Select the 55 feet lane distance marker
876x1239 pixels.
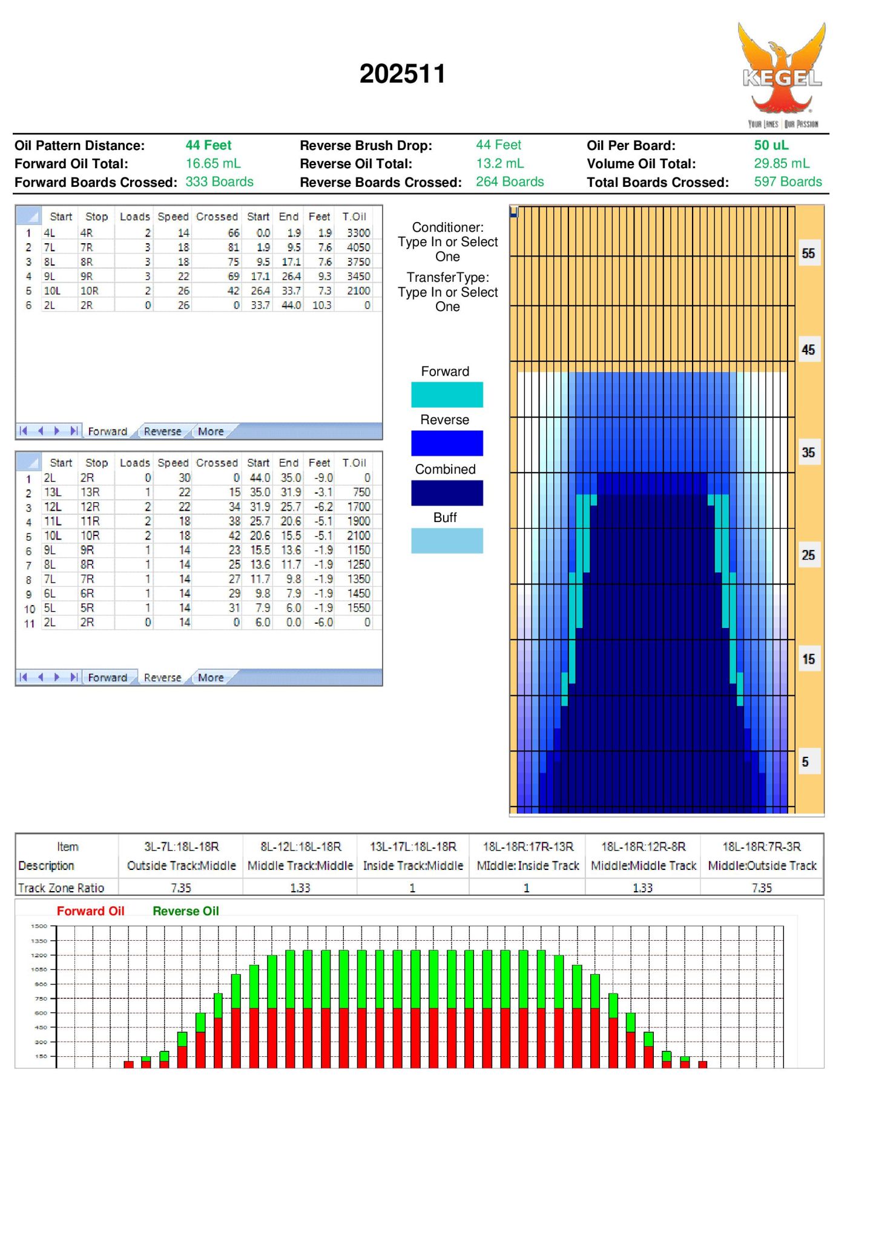pyautogui.click(x=808, y=253)
